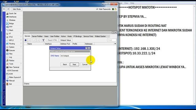Click Back in Hotspot Setup dialog

tap(65, 64)
